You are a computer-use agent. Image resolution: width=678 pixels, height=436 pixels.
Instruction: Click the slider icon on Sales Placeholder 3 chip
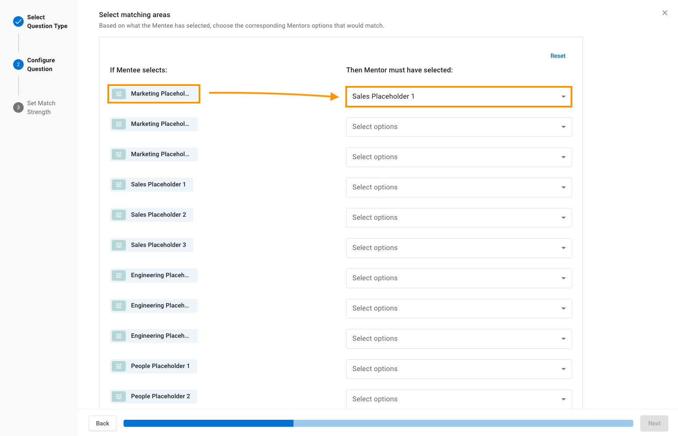click(x=119, y=245)
